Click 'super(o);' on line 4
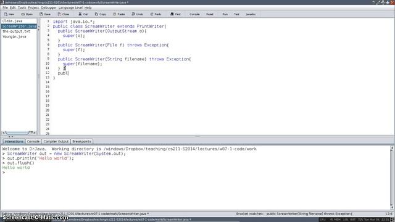 coord(74,36)
